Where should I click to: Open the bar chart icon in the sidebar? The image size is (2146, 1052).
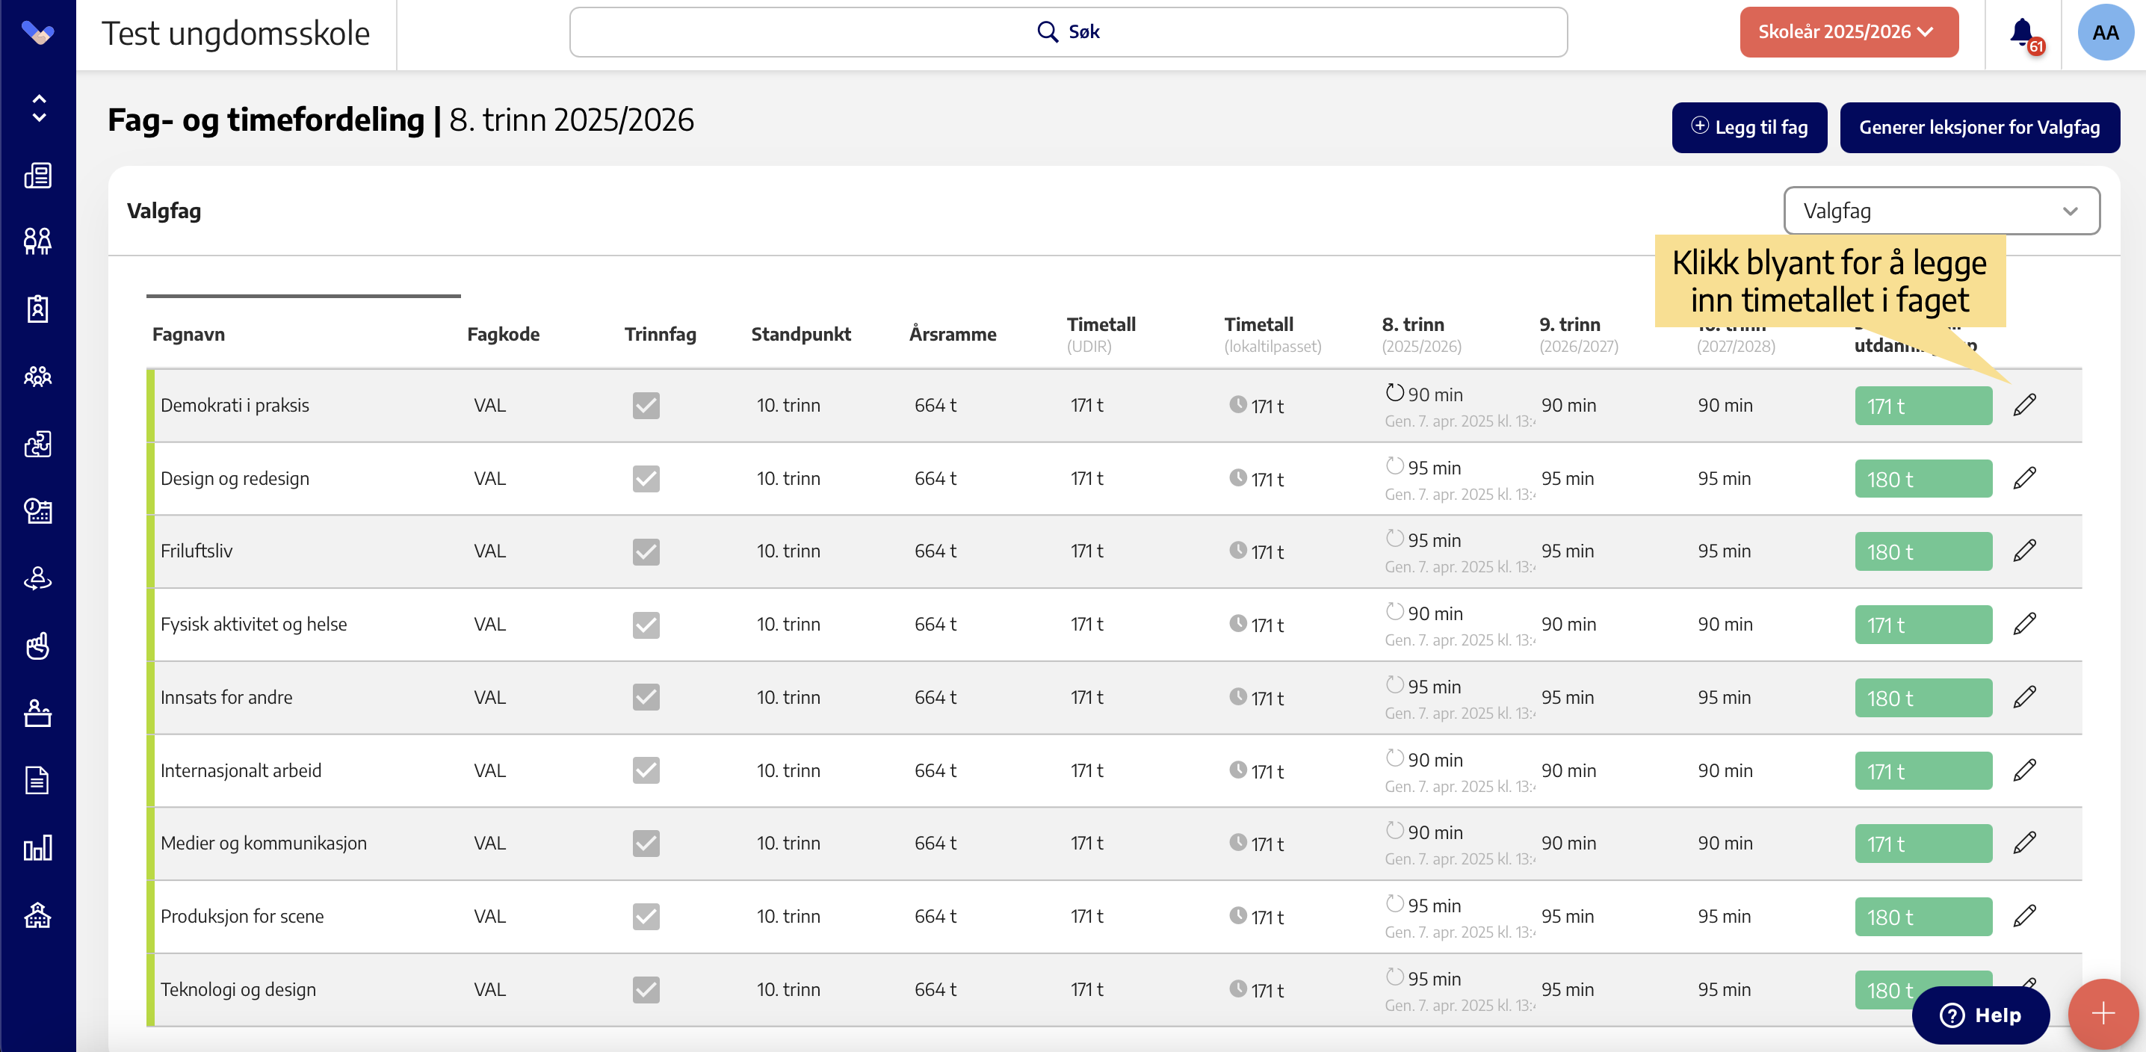click(37, 848)
